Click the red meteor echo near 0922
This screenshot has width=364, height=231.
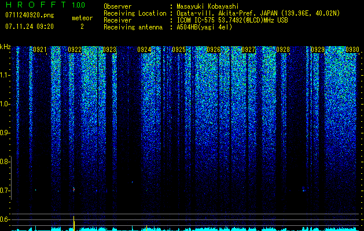74,189
